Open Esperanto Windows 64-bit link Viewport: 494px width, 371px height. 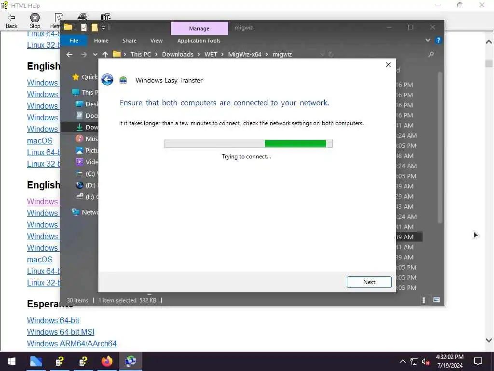pos(53,321)
